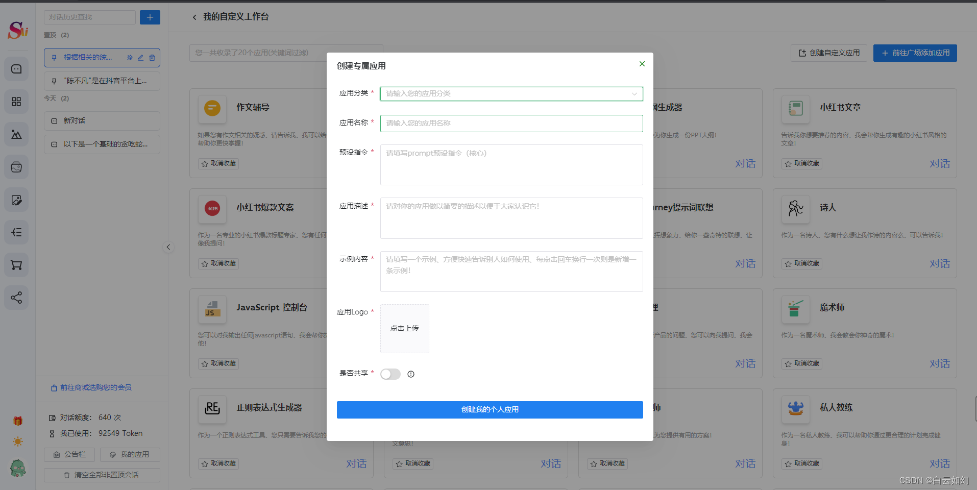
Task: Click the 应用名称 input field
Action: point(511,124)
